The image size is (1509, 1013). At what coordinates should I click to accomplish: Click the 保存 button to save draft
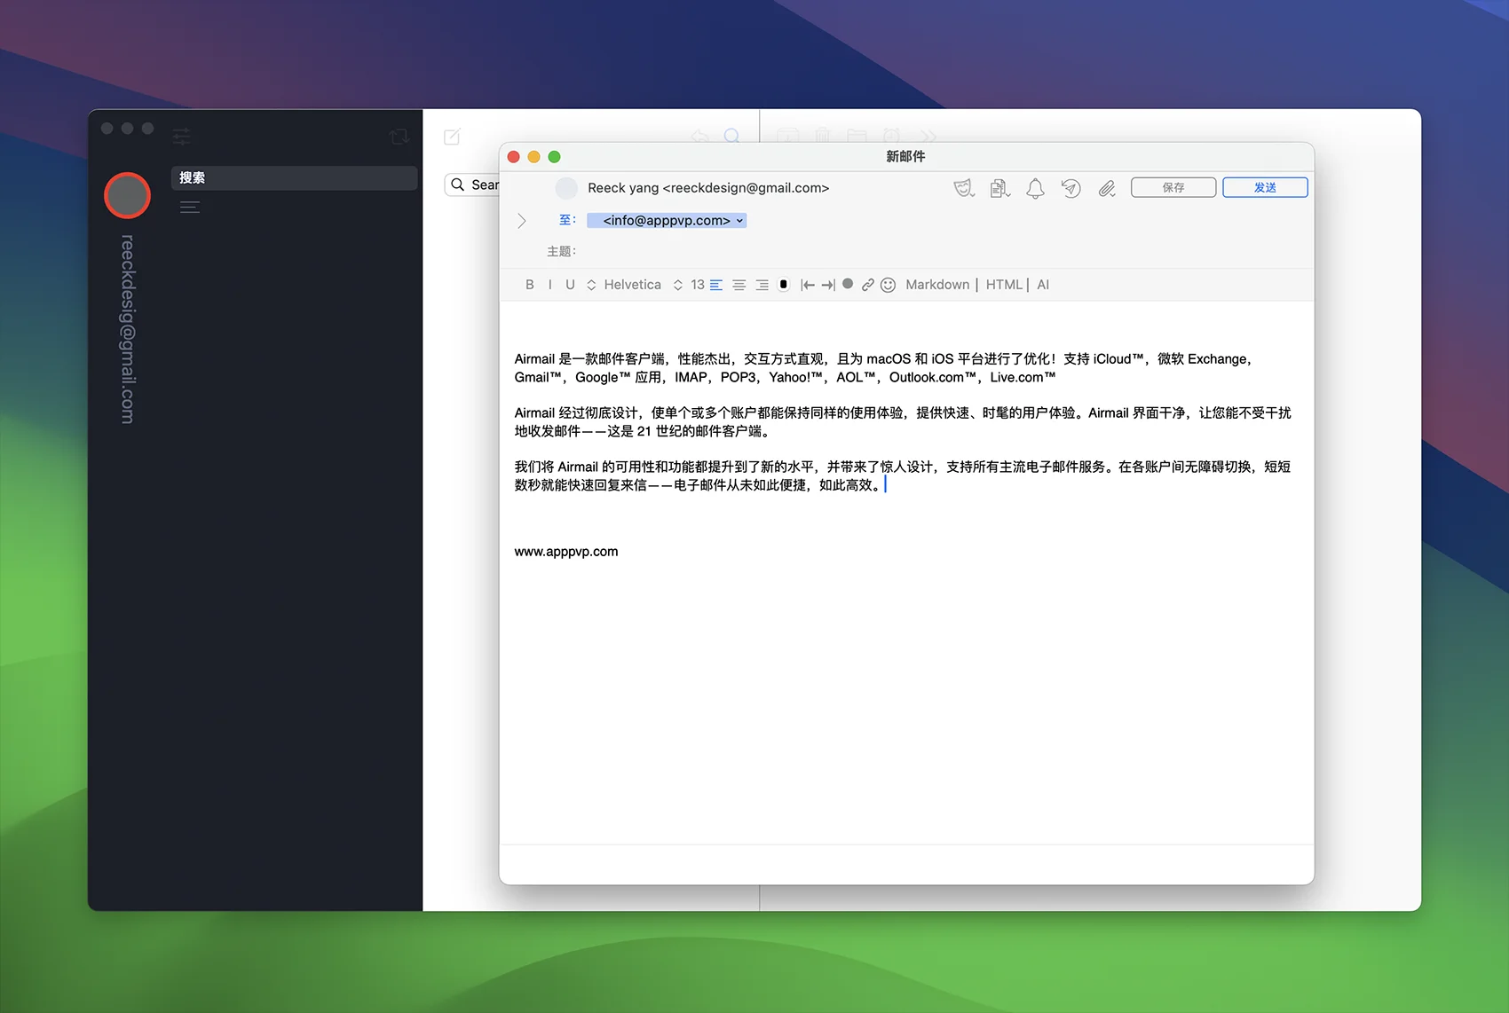click(x=1173, y=187)
